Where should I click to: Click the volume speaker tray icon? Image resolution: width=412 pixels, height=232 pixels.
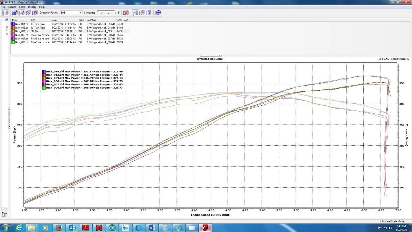click(x=390, y=228)
